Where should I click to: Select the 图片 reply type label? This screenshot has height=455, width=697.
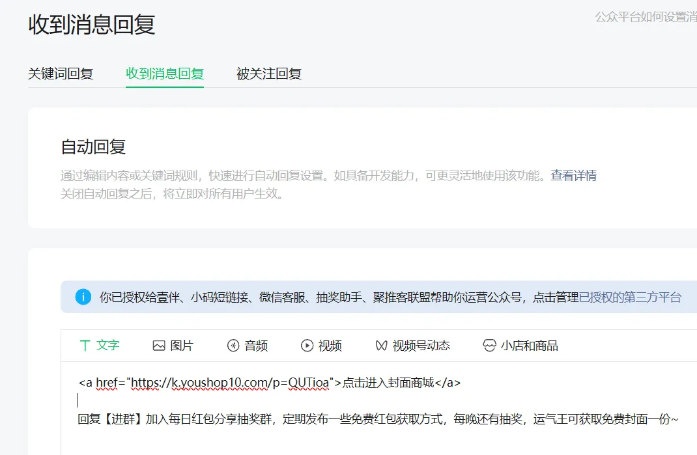pos(182,345)
